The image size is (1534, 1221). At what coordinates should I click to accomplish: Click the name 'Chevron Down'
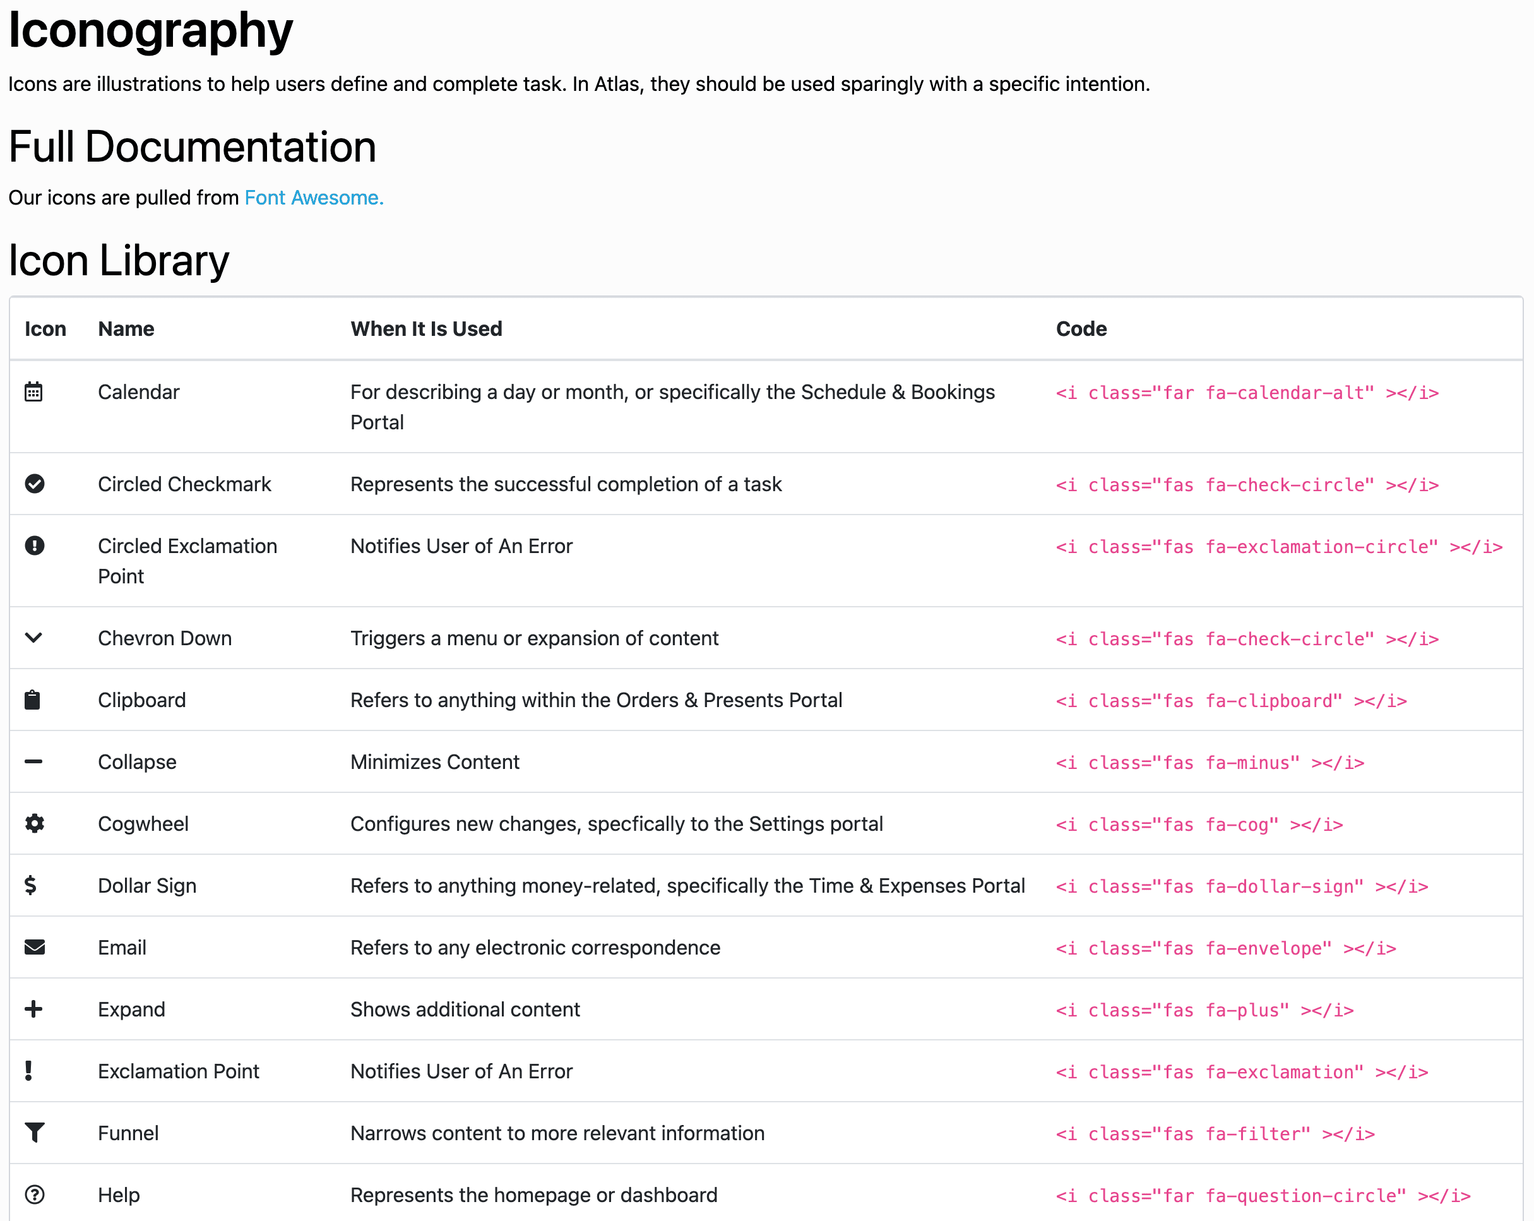[x=165, y=639]
